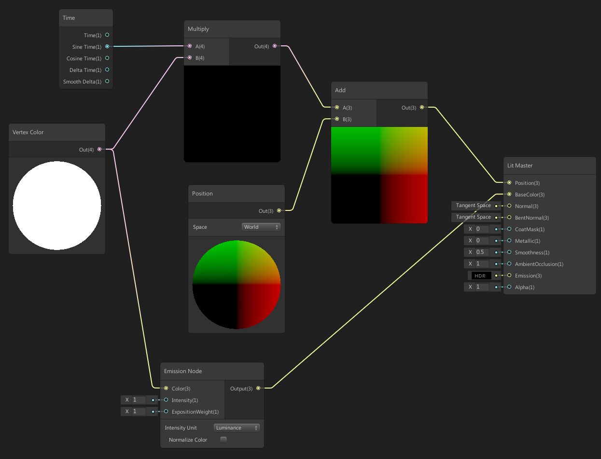
Task: Click the Emission(3) input port on Lit Master
Action: [509, 276]
